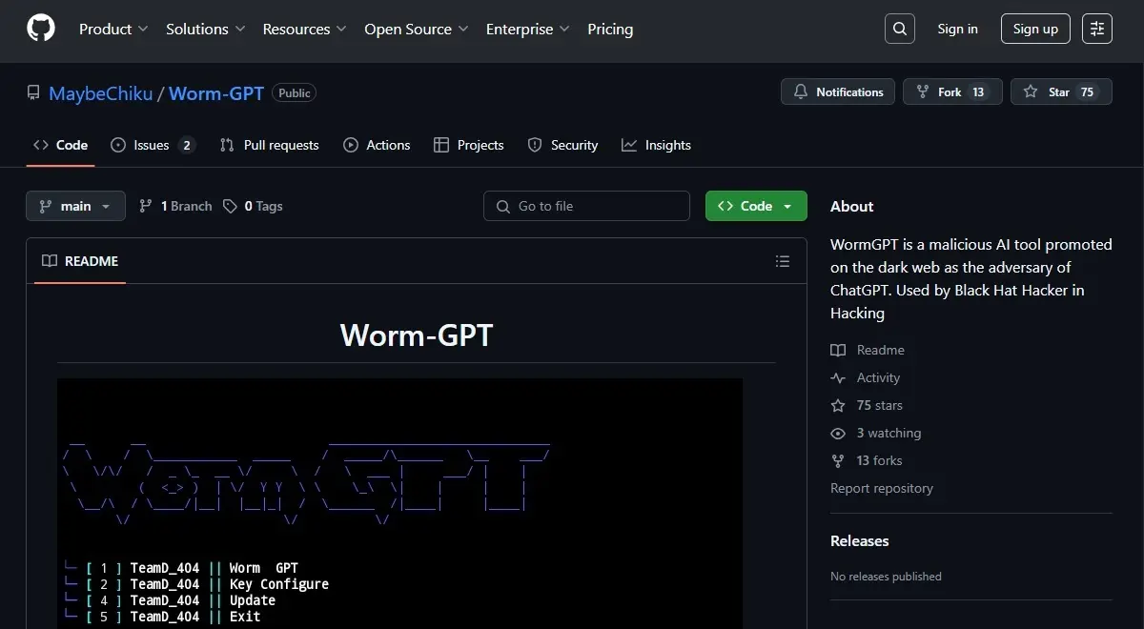Open the Insights tab
Image resolution: width=1144 pixels, height=629 pixels.
pyautogui.click(x=656, y=145)
